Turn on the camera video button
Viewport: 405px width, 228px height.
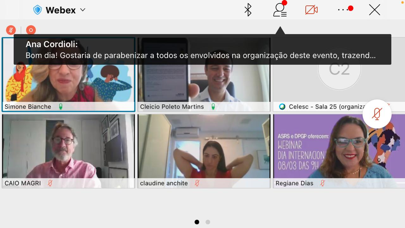(x=311, y=10)
